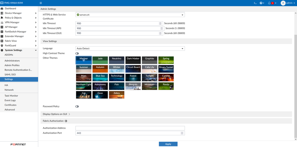Choose the Autumn theme thumbnail
Viewport: 297px width, 147px height.
pyautogui.click(x=100, y=69)
